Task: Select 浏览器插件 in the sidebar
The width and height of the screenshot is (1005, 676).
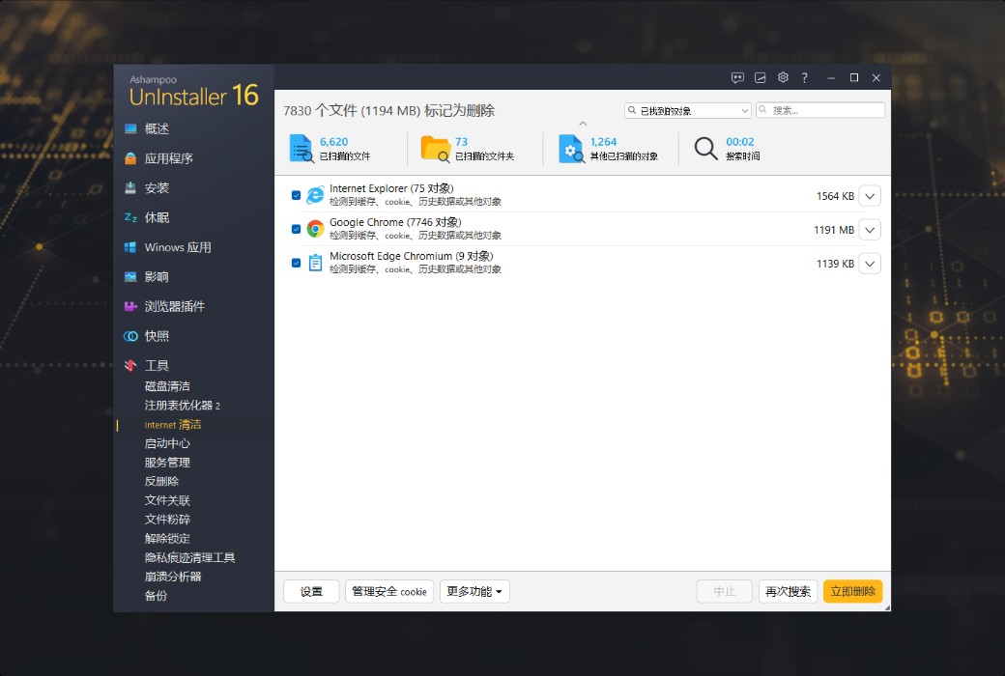Action: pos(175,306)
